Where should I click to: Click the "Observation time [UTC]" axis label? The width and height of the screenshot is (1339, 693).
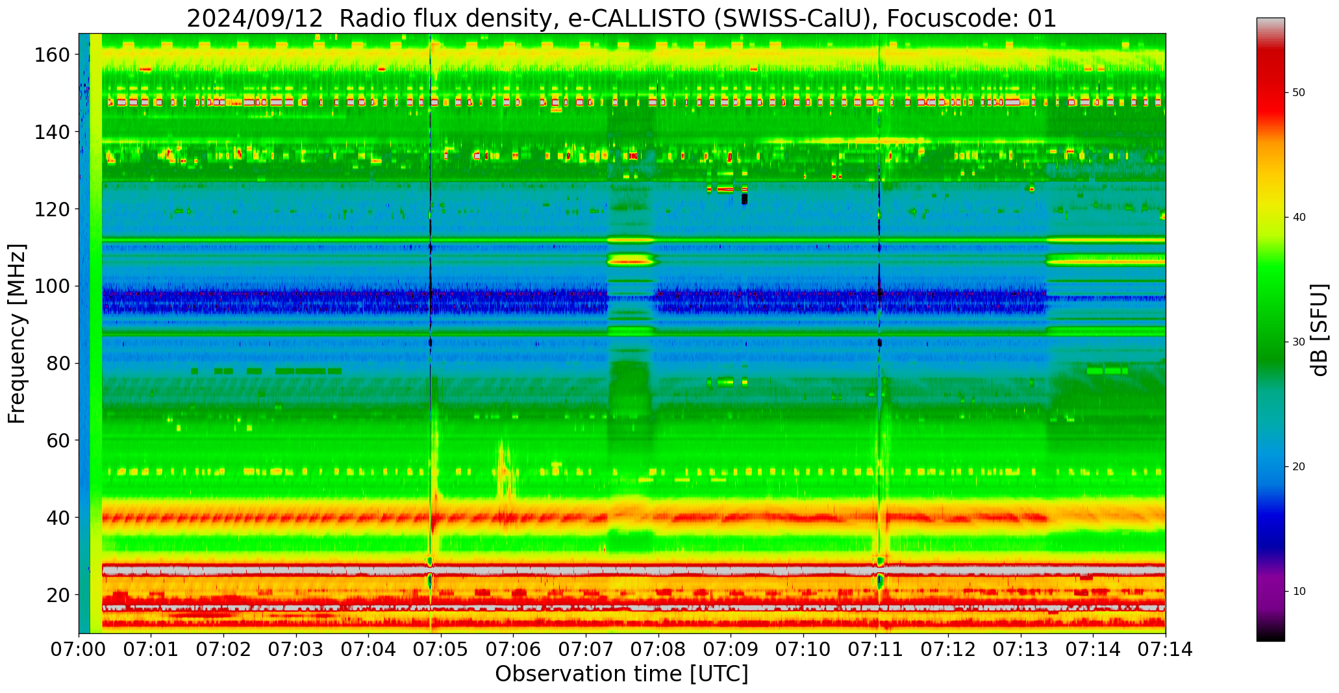[x=621, y=674]
